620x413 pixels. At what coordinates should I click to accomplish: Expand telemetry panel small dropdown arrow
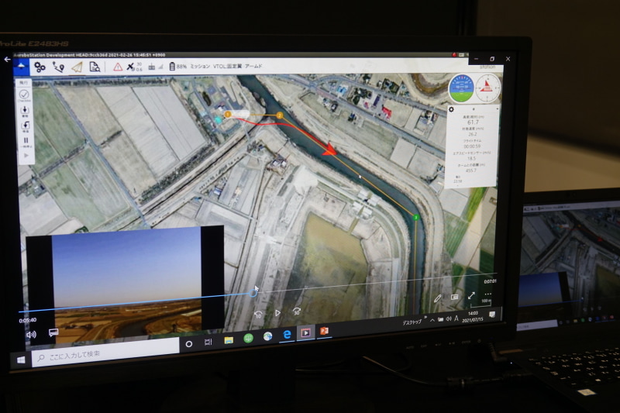[498, 108]
